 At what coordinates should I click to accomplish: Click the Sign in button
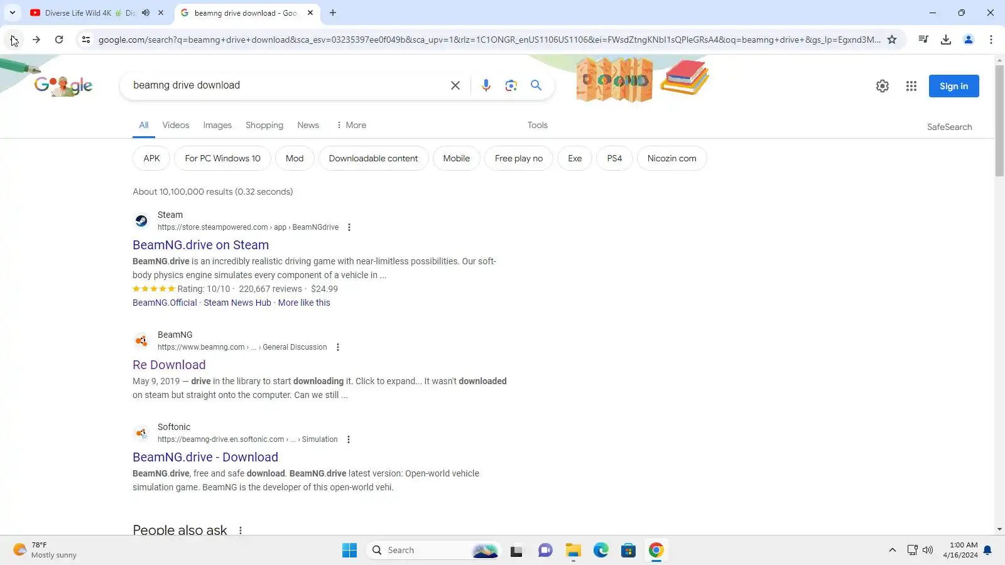(953, 86)
